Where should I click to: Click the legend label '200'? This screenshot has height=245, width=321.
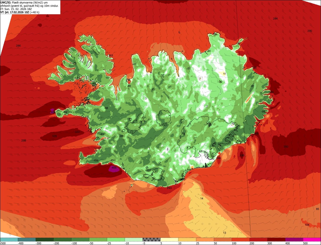[252, 243]
